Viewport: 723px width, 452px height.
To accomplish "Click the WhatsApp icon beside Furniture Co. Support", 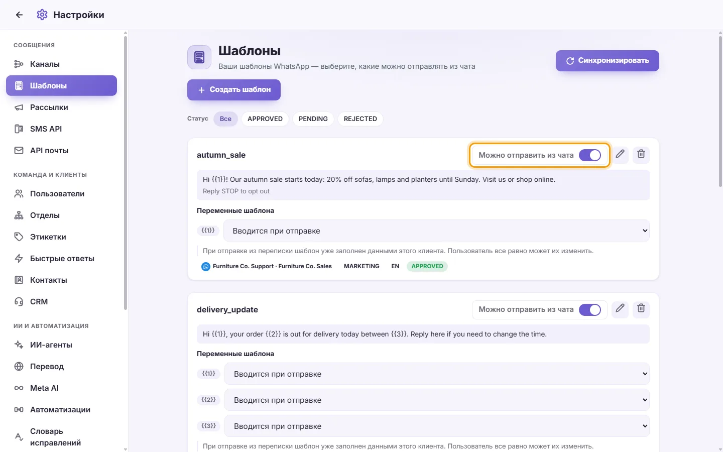I will [x=206, y=267].
